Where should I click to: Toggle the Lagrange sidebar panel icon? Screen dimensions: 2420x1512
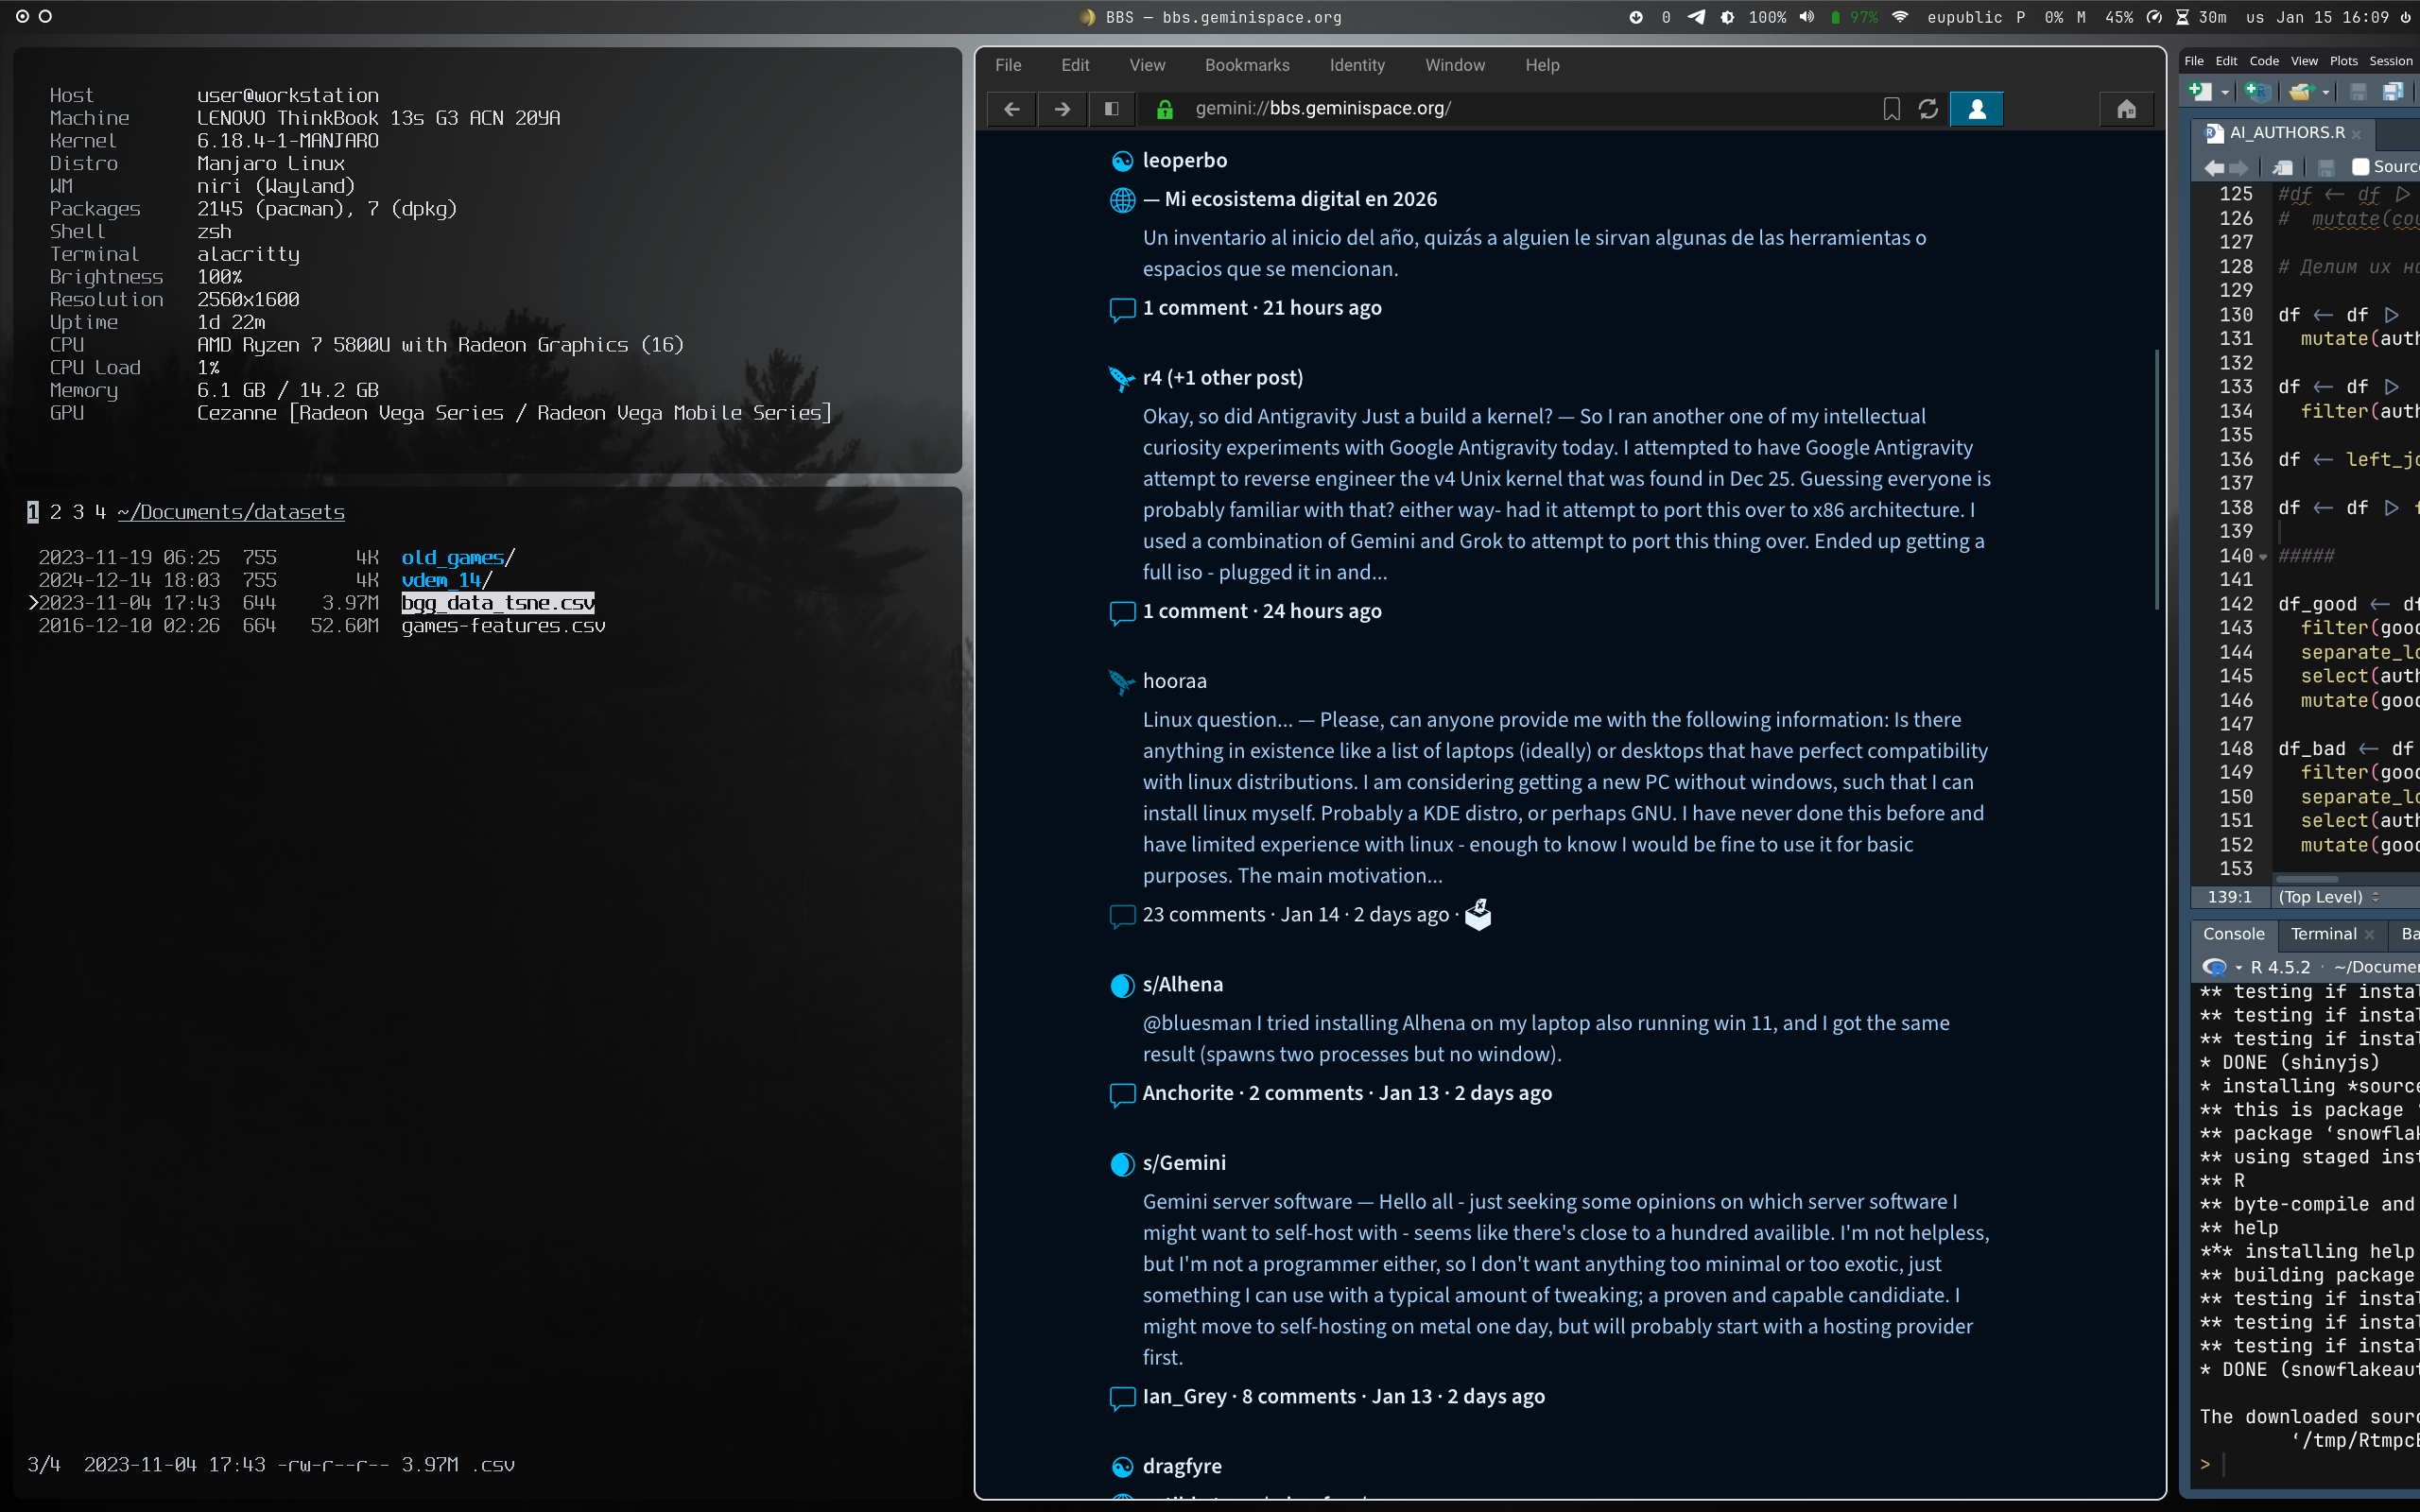(x=1111, y=109)
